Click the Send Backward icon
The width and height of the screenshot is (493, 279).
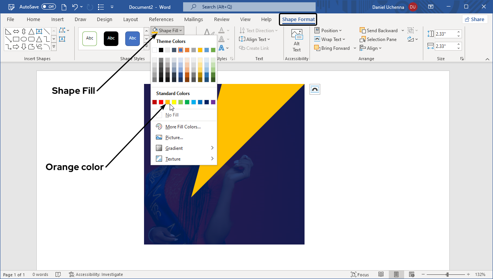point(363,31)
